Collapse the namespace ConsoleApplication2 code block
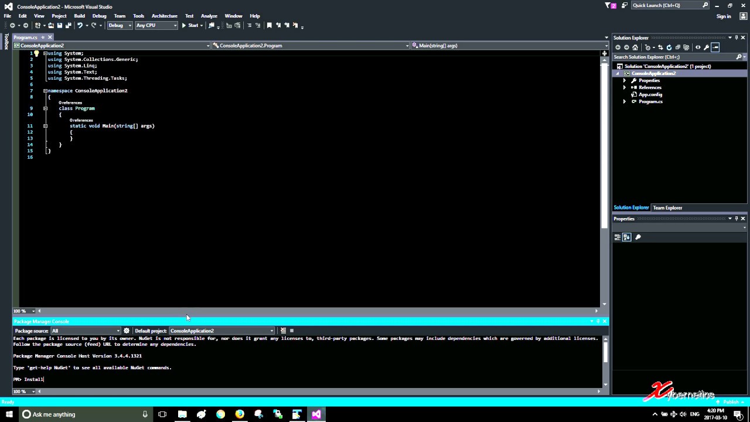The height and width of the screenshot is (422, 750). tap(45, 91)
